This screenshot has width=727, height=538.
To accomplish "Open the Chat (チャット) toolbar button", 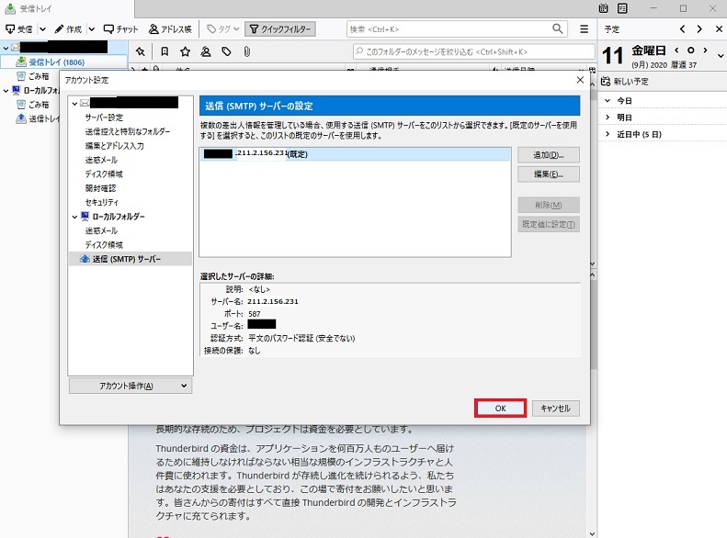I will coord(120,29).
